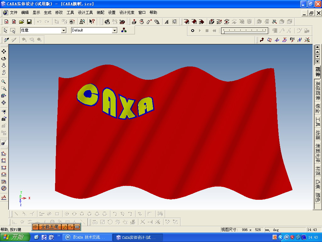Viewport: 322px width, 242px height.
Task: Click the yellow CAXA text on the flag
Action: [x=115, y=101]
